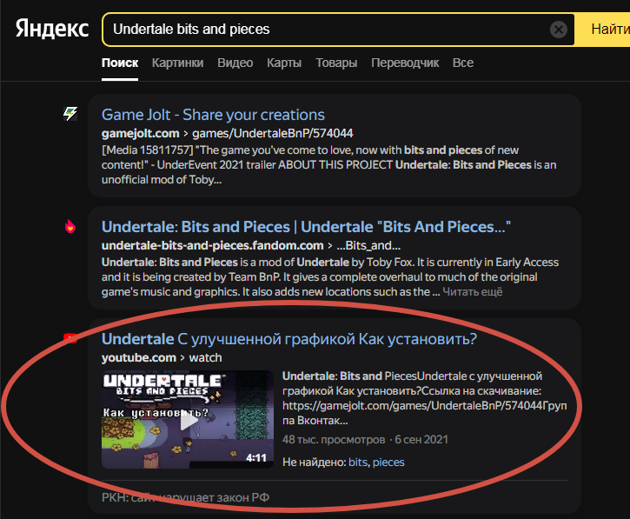Open Undertale С улучшенной графикой video title
The width and height of the screenshot is (630, 519).
(x=289, y=339)
